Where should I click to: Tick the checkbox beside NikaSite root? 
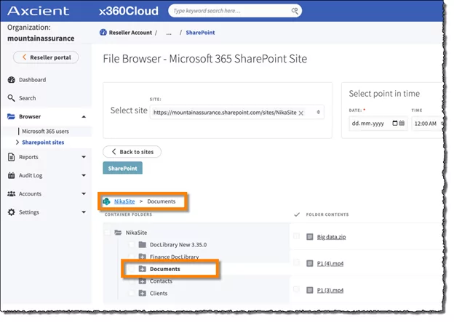(108, 233)
